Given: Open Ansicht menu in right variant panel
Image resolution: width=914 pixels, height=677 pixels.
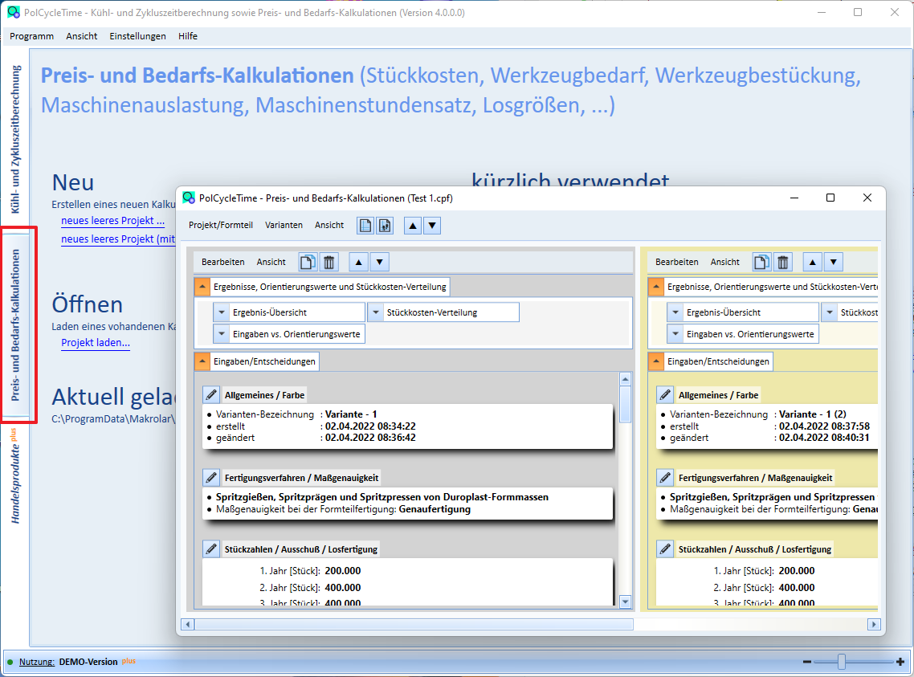Looking at the screenshot, I should coord(724,262).
